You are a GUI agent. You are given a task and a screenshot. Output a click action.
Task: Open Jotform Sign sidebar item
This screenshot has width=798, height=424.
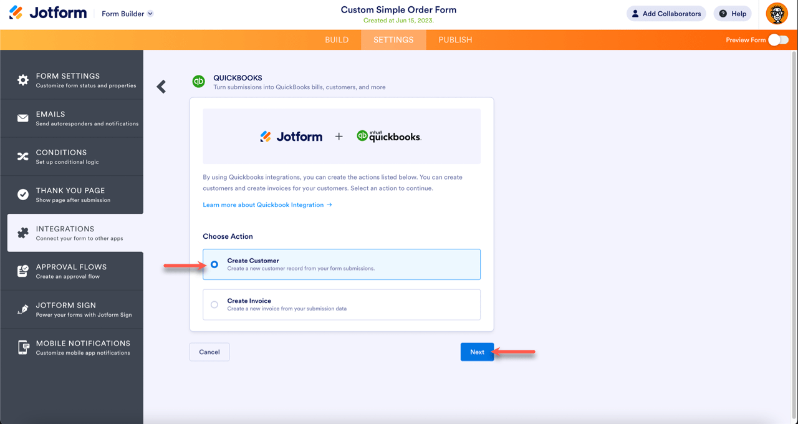click(x=72, y=309)
